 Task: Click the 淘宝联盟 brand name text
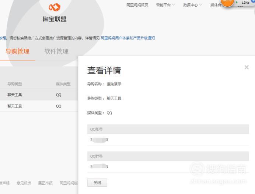pos(55,19)
